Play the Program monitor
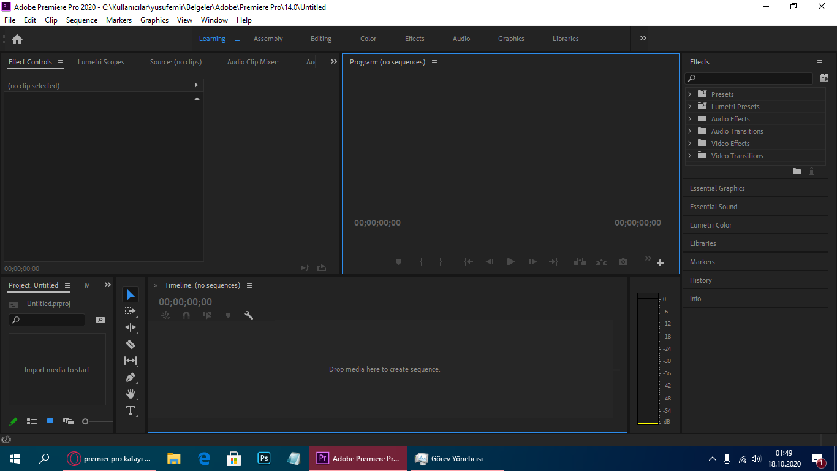Image resolution: width=837 pixels, height=471 pixels. (511, 262)
